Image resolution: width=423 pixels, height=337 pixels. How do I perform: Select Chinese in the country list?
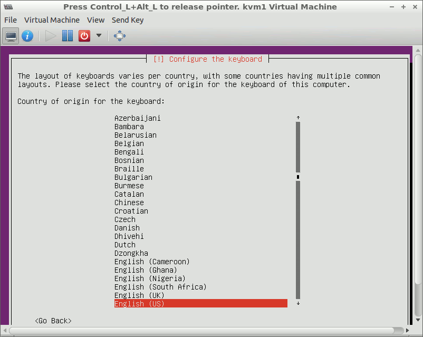[129, 203]
